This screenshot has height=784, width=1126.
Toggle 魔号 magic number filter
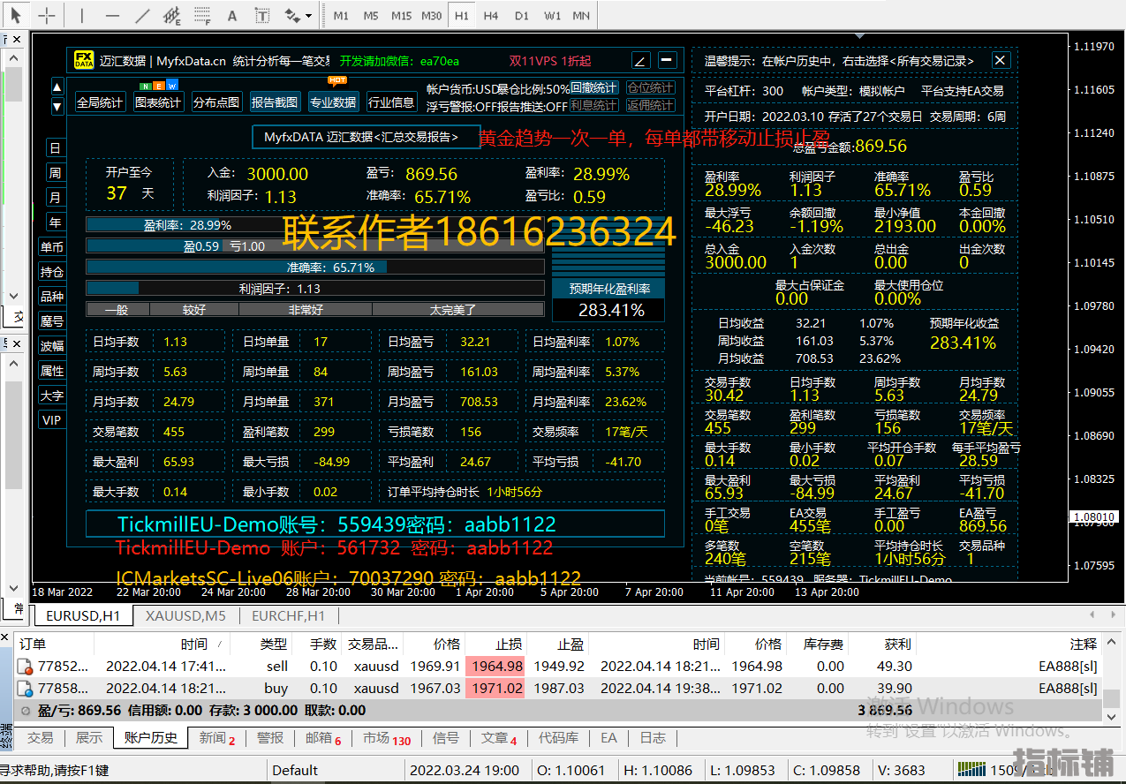[52, 321]
